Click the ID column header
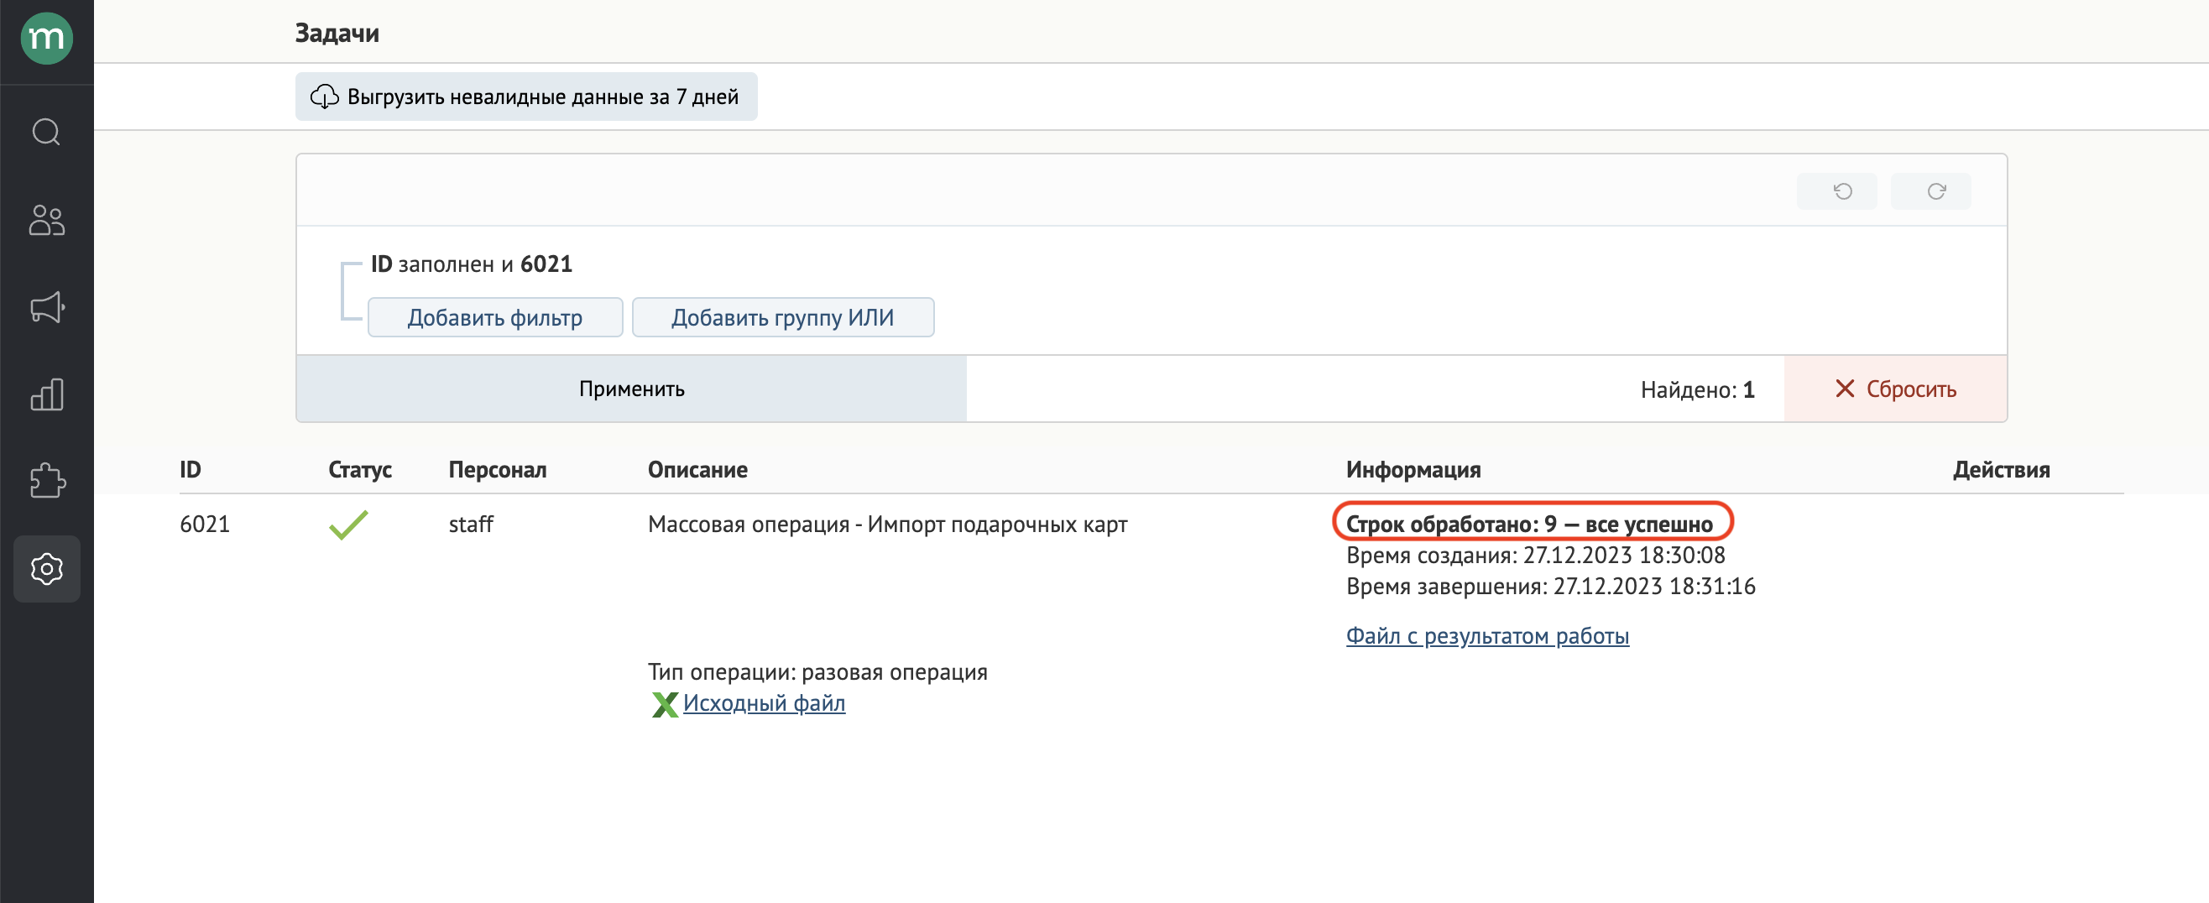Screen dimensions: 2209x903 pyautogui.click(x=191, y=470)
